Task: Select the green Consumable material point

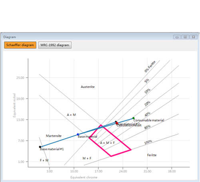Action: click(134, 118)
